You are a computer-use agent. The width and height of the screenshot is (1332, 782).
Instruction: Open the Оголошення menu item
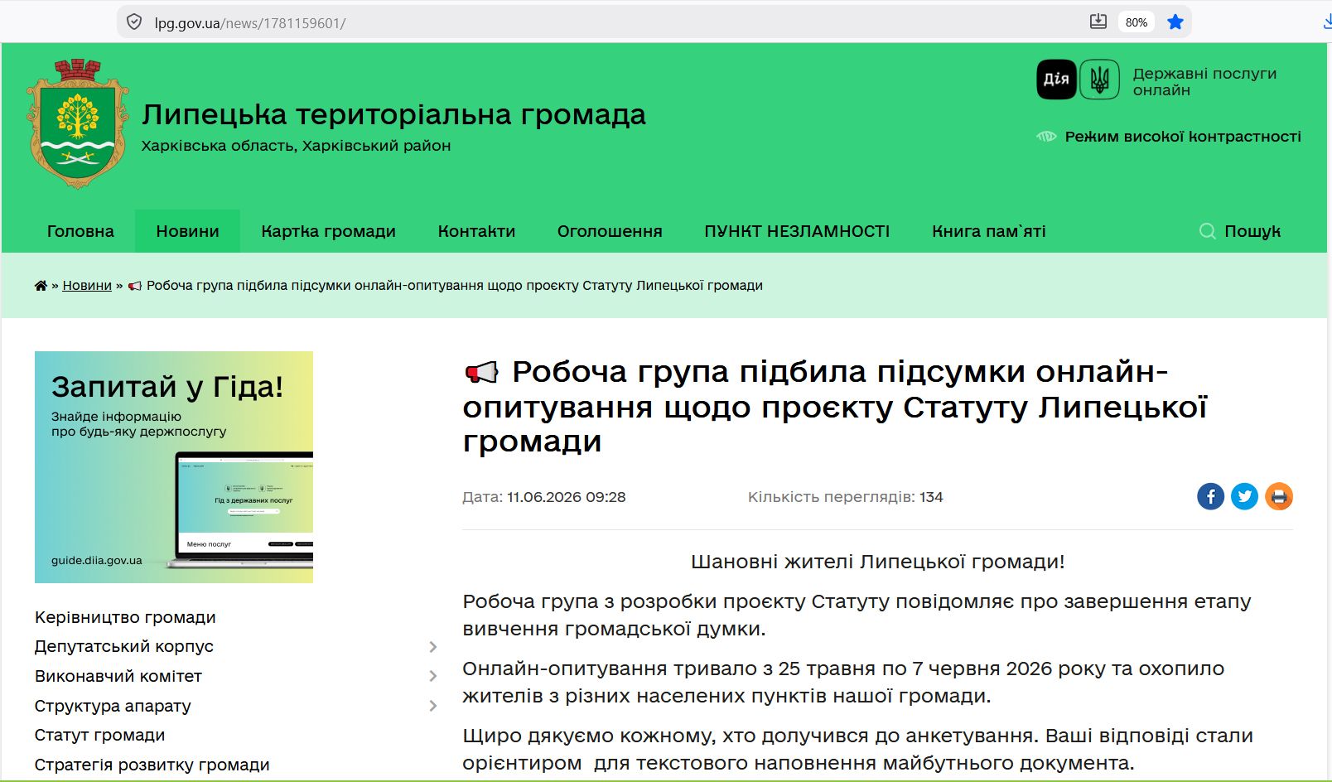point(610,231)
